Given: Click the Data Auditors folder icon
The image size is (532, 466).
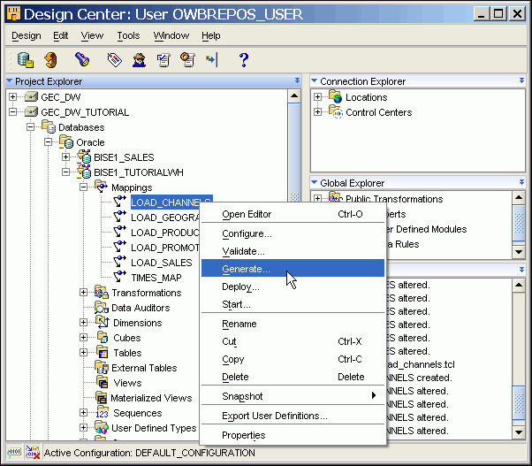Looking at the screenshot, I should [102, 307].
